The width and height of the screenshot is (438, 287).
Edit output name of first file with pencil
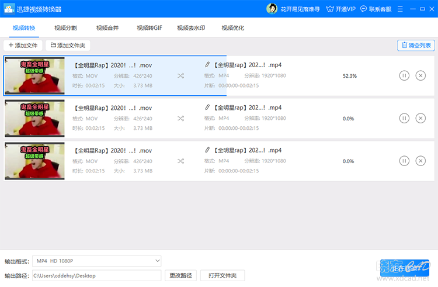click(207, 64)
